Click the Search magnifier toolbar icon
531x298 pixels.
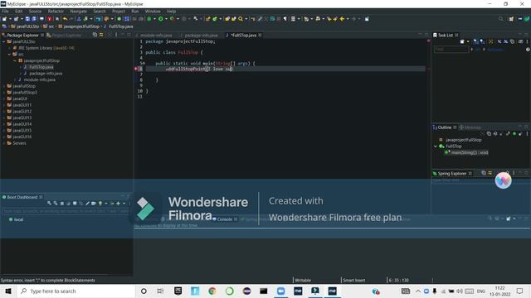tap(241, 19)
